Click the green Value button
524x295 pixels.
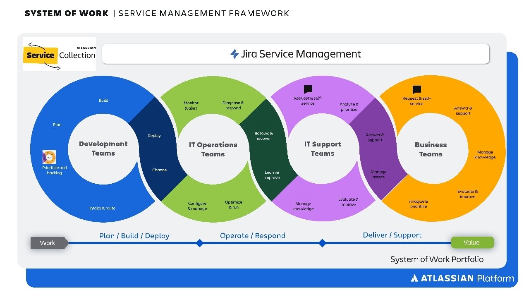[472, 242]
